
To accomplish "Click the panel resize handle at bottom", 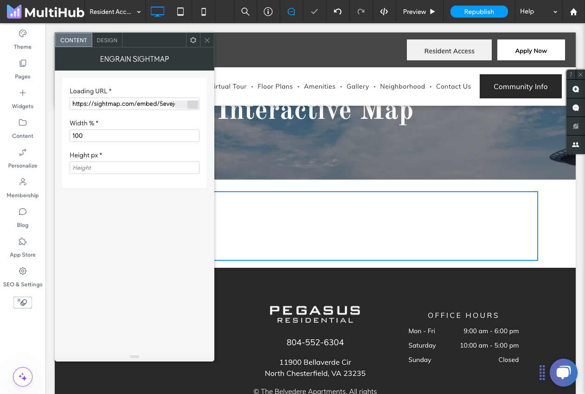I will tap(135, 356).
